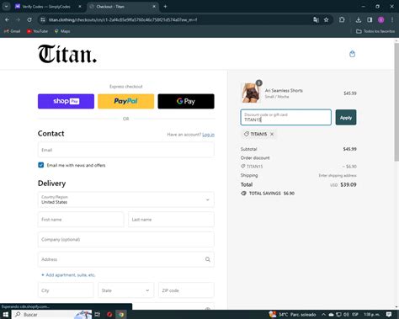Remove the TITAN15 discount tag
The height and width of the screenshot is (319, 399).
272,134
